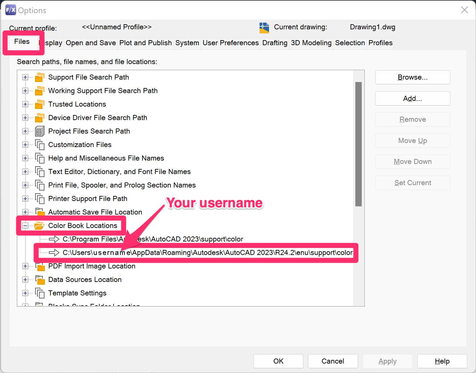
Task: Expand the Support File Search Path node
Action: 25,77
